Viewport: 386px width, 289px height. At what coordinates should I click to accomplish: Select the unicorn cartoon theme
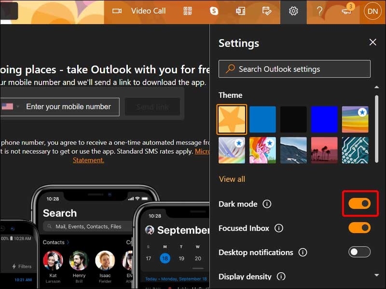click(x=262, y=150)
